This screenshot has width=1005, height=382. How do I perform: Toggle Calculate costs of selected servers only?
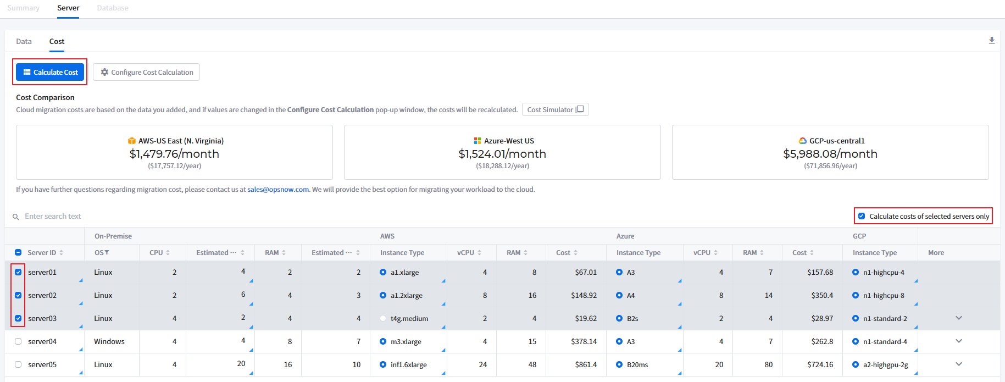click(862, 216)
